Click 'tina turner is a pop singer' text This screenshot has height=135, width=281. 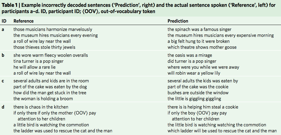point(38,61)
